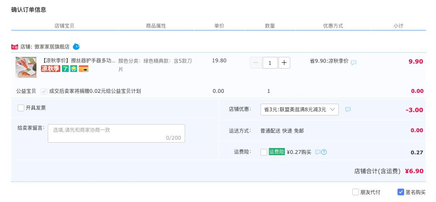Image resolution: width=436 pixels, height=202 pixels.
Task: Check the 开具发票 invoice checkbox
Action: click(21, 108)
